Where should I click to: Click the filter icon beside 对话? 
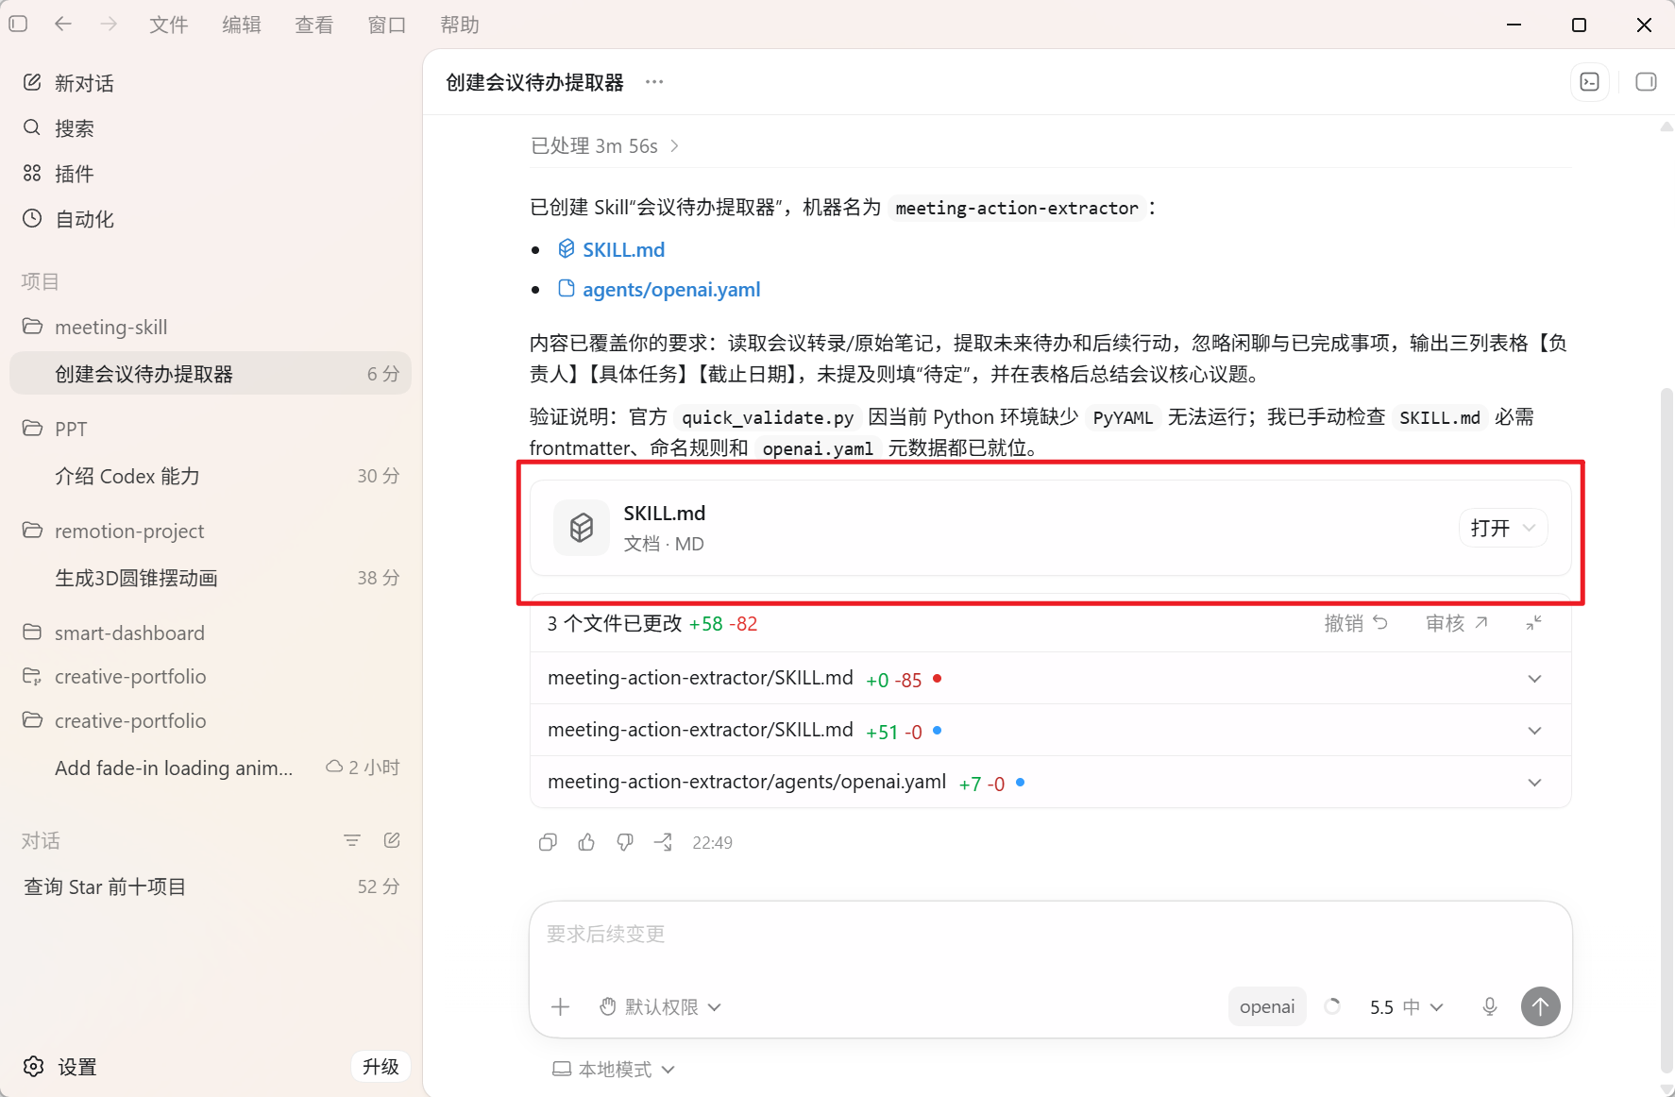(352, 840)
